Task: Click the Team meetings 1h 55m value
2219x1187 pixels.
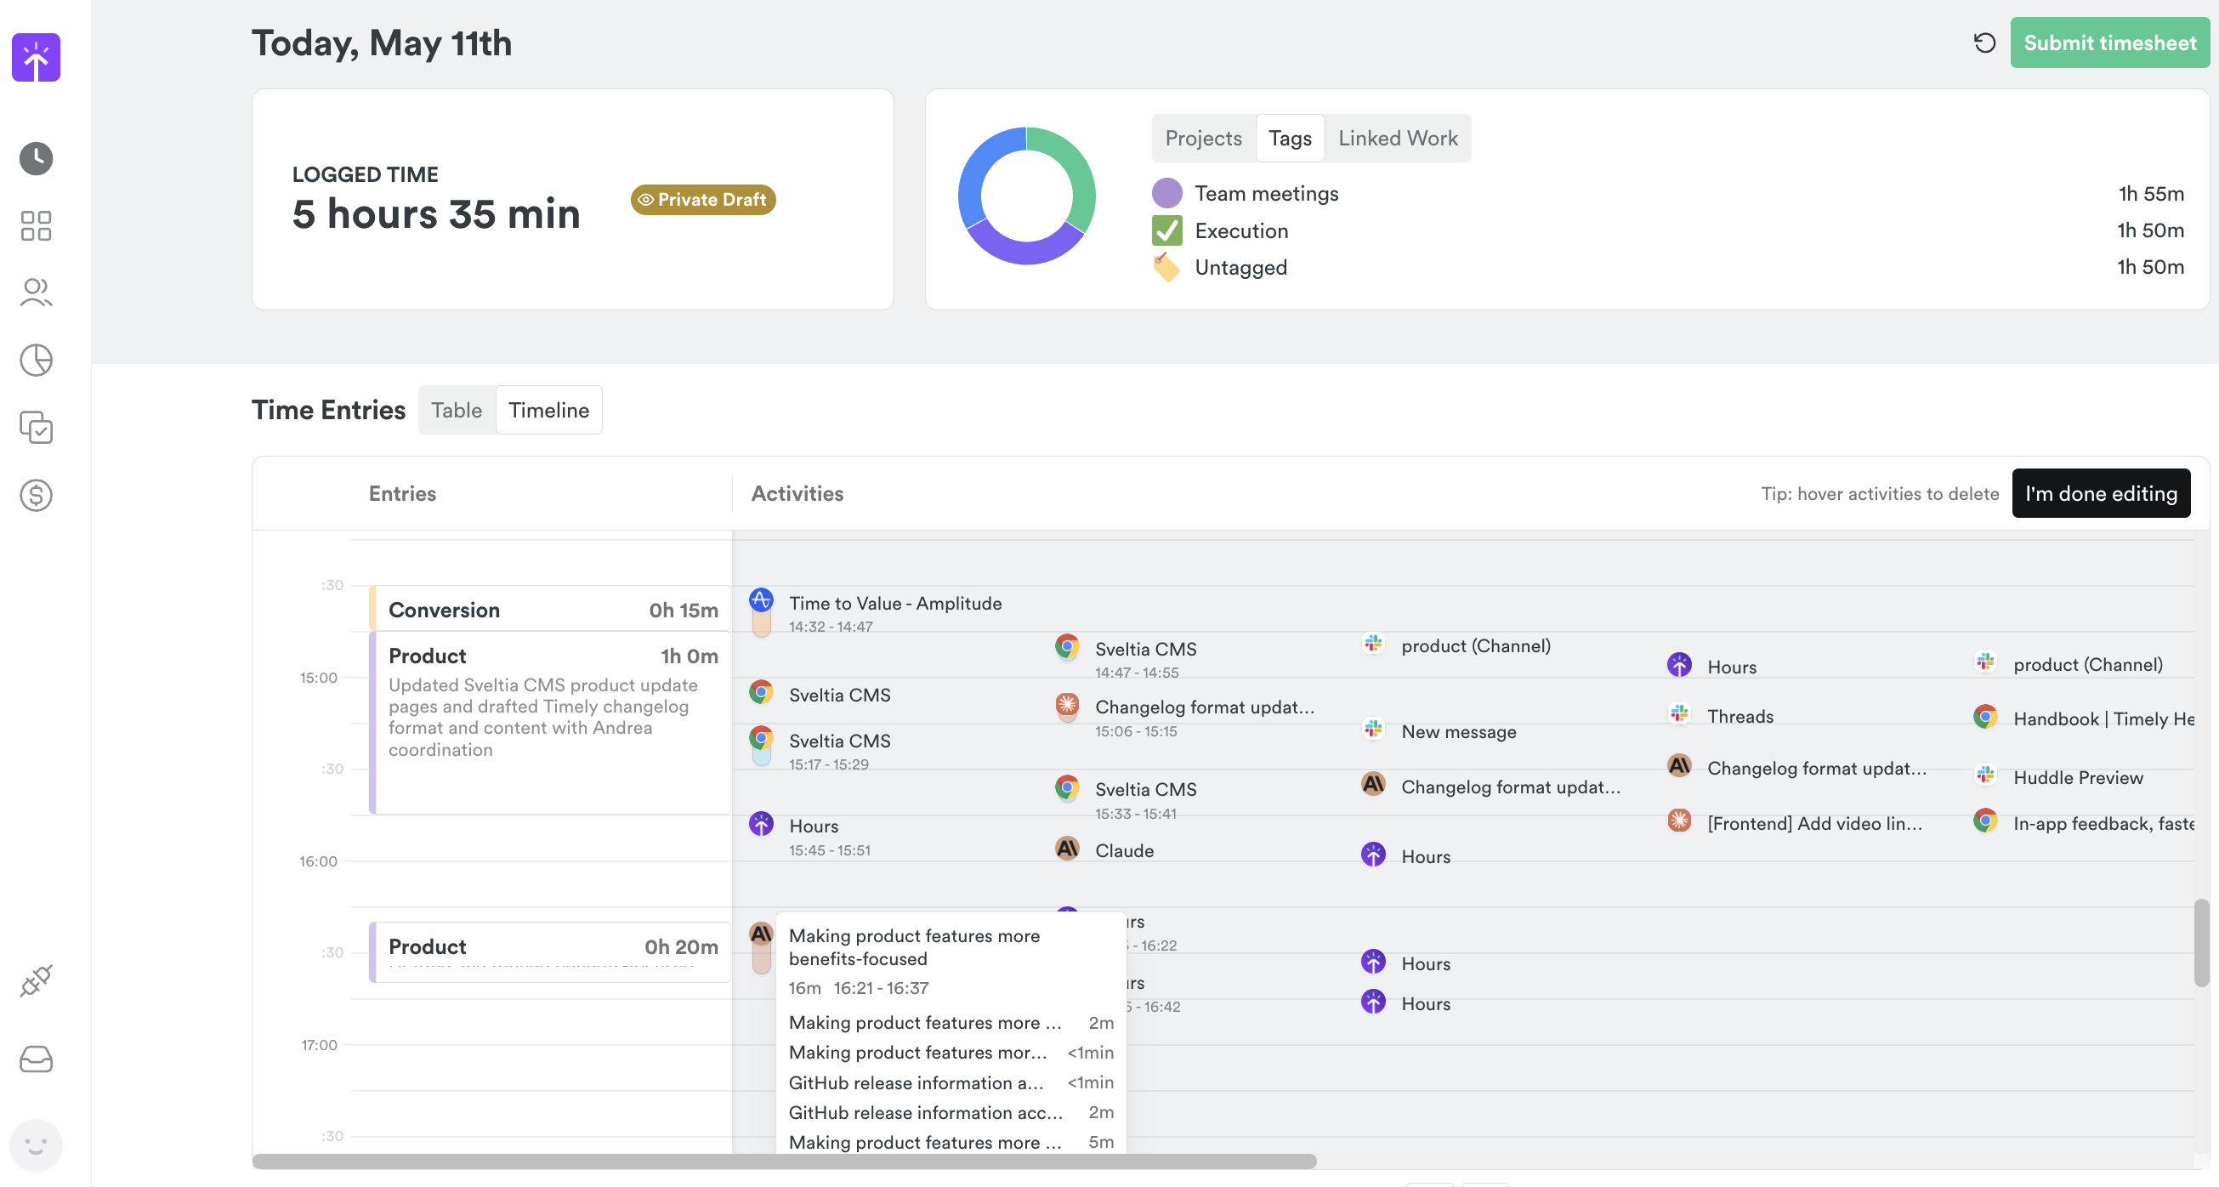Action: (2150, 193)
